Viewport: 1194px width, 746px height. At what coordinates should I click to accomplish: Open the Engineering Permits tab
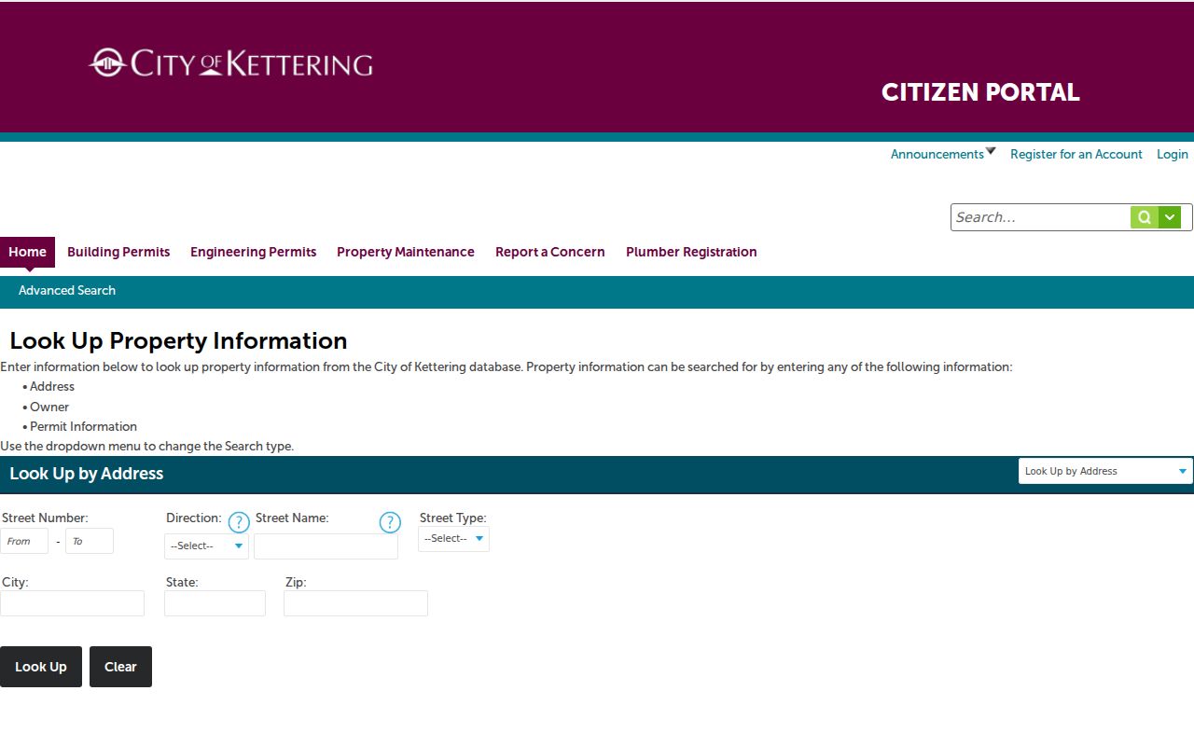coord(253,252)
